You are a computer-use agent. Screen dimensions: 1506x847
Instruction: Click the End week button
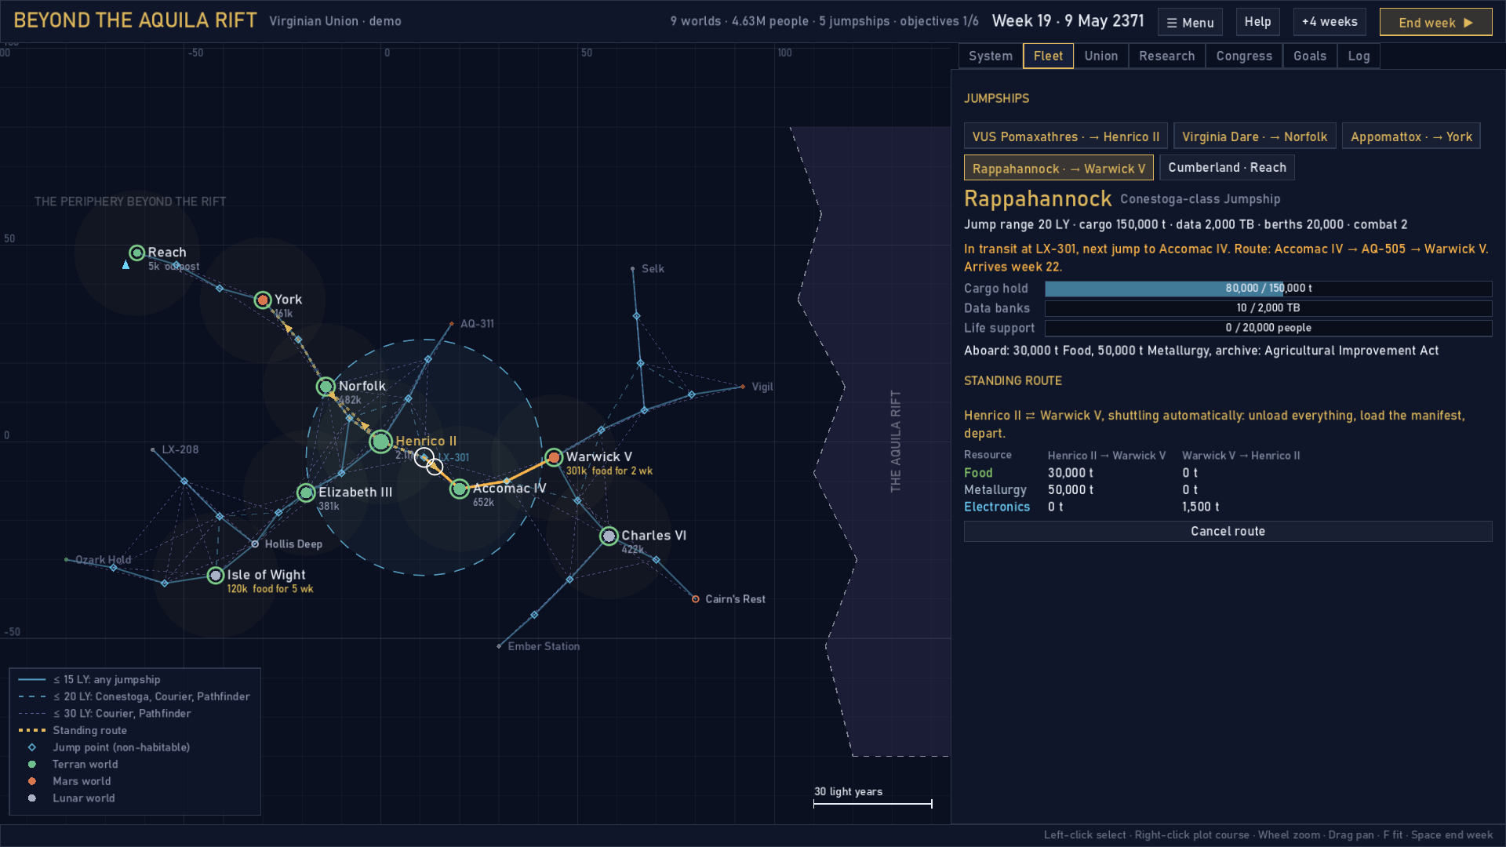pyautogui.click(x=1435, y=22)
